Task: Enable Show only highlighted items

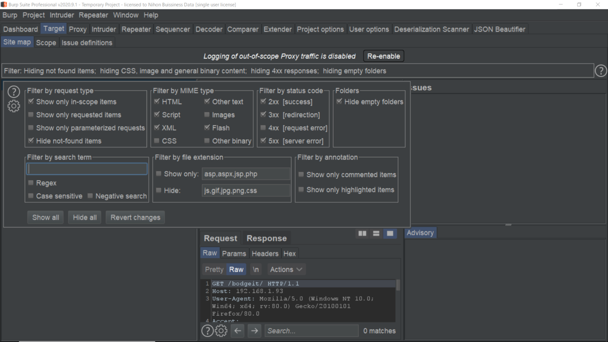Action: [301, 189]
